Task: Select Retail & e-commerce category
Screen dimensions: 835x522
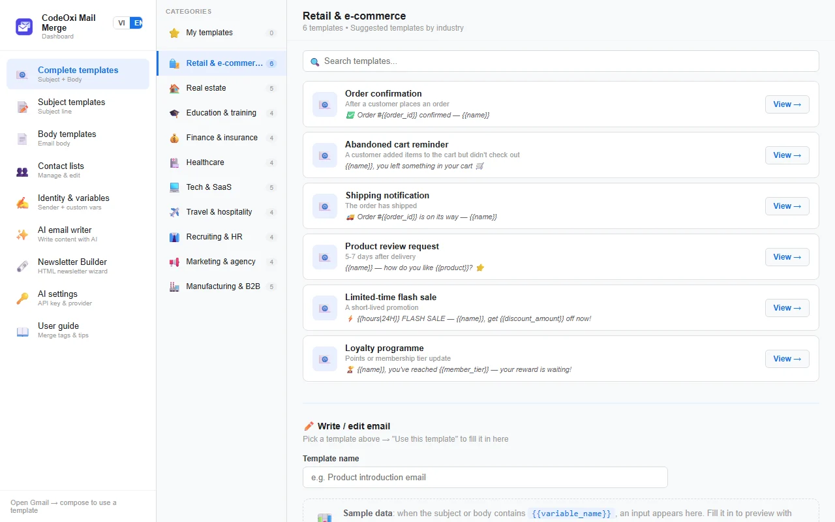Action: point(222,63)
